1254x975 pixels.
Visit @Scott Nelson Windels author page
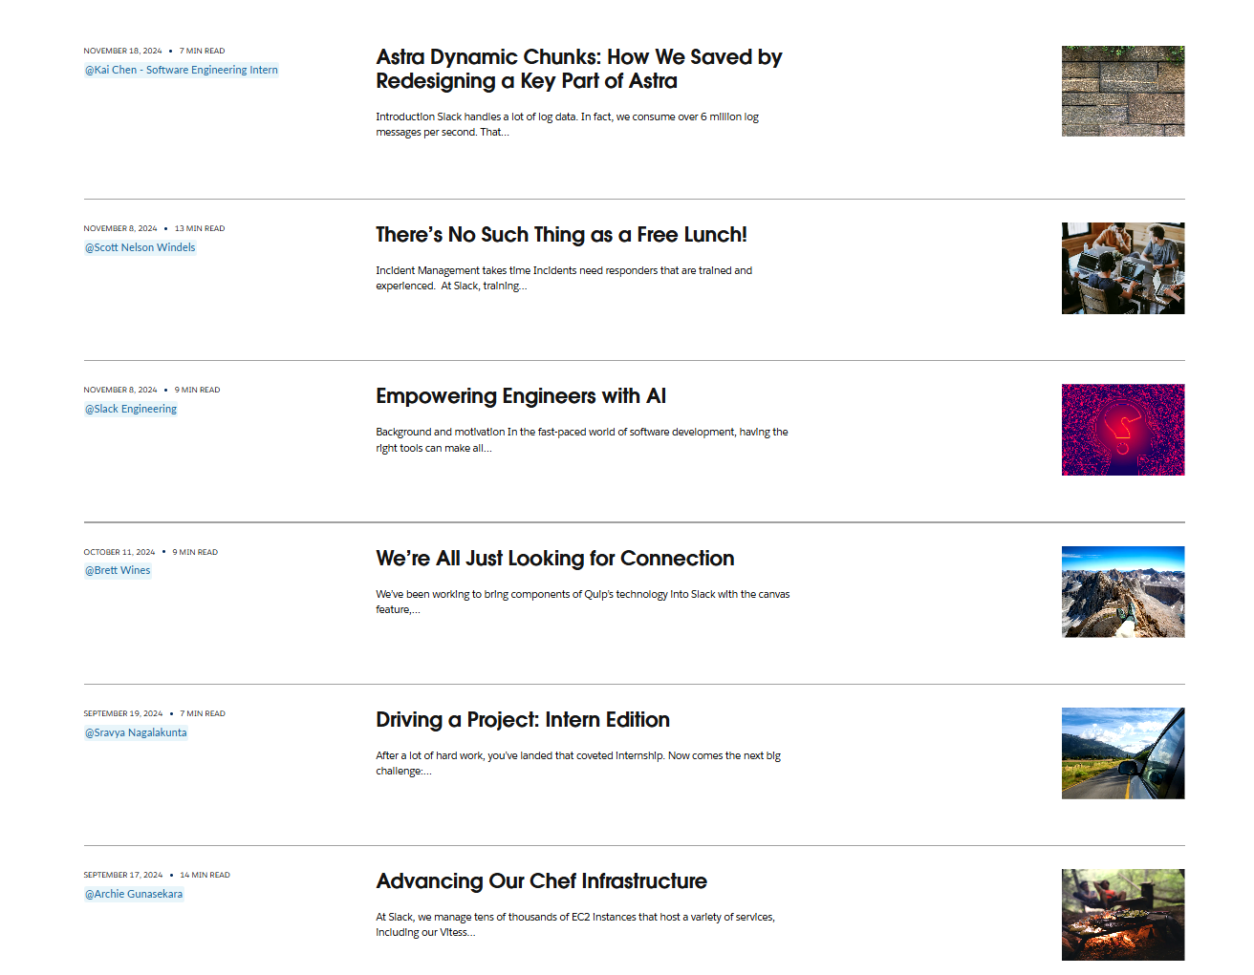point(140,247)
